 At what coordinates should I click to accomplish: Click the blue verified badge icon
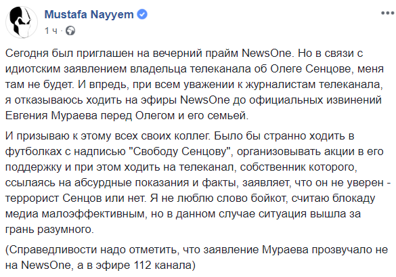click(x=142, y=14)
